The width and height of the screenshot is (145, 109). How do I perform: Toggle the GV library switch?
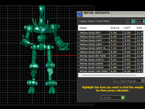click(x=133, y=21)
